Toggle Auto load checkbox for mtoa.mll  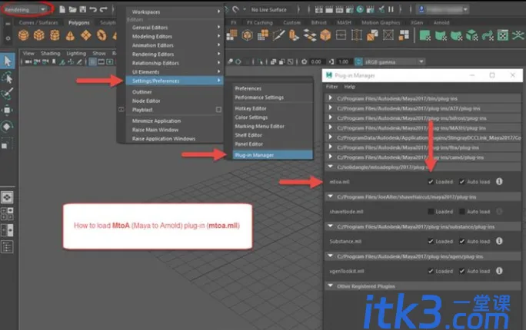[462, 182]
